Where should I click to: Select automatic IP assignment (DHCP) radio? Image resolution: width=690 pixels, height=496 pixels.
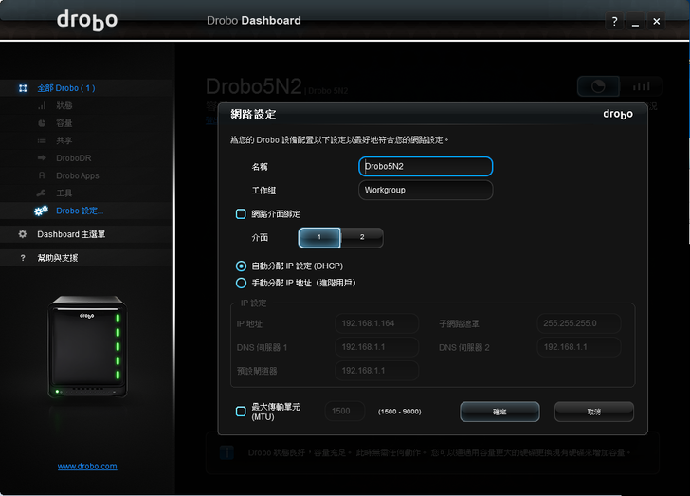(241, 266)
